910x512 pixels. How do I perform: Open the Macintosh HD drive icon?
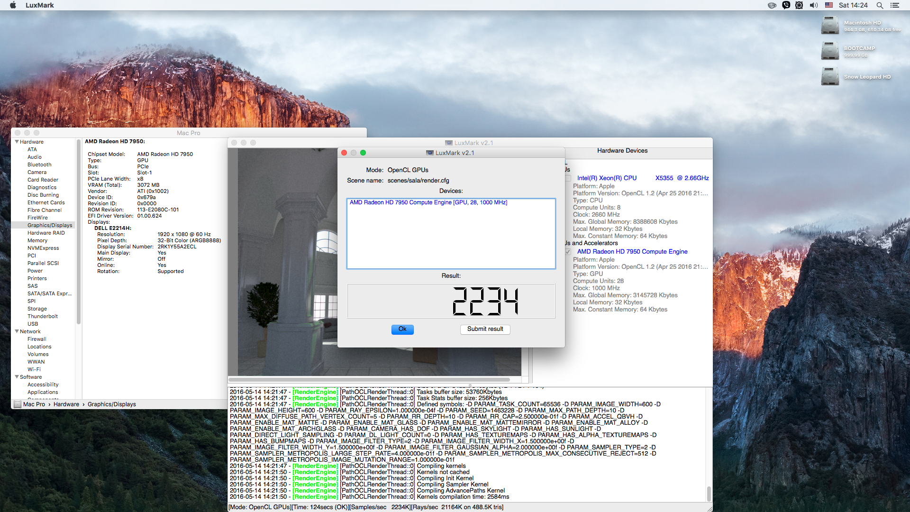pyautogui.click(x=830, y=25)
